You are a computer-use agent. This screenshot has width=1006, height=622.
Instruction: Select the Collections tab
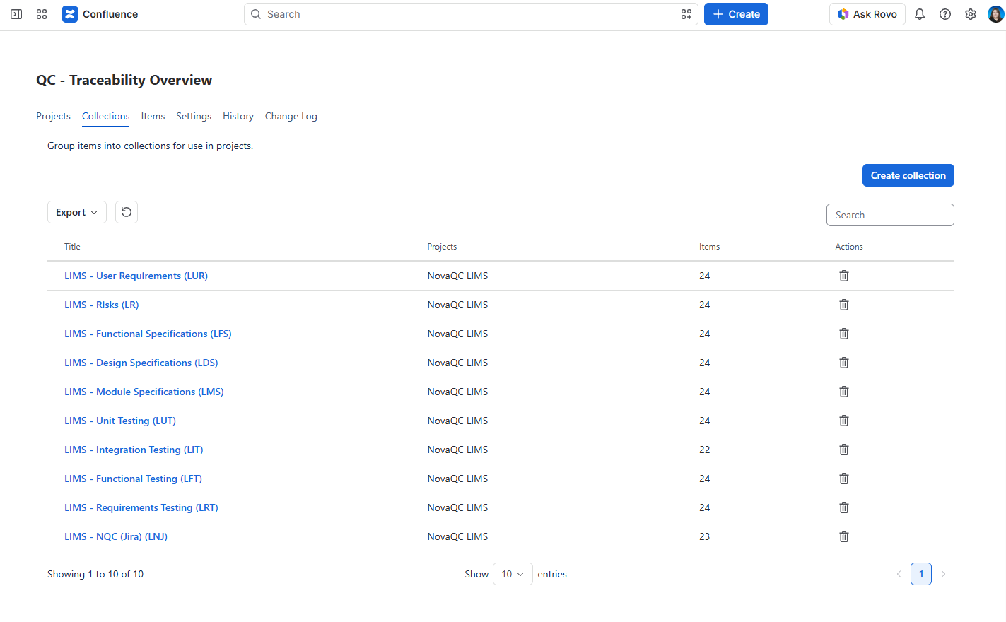106,116
